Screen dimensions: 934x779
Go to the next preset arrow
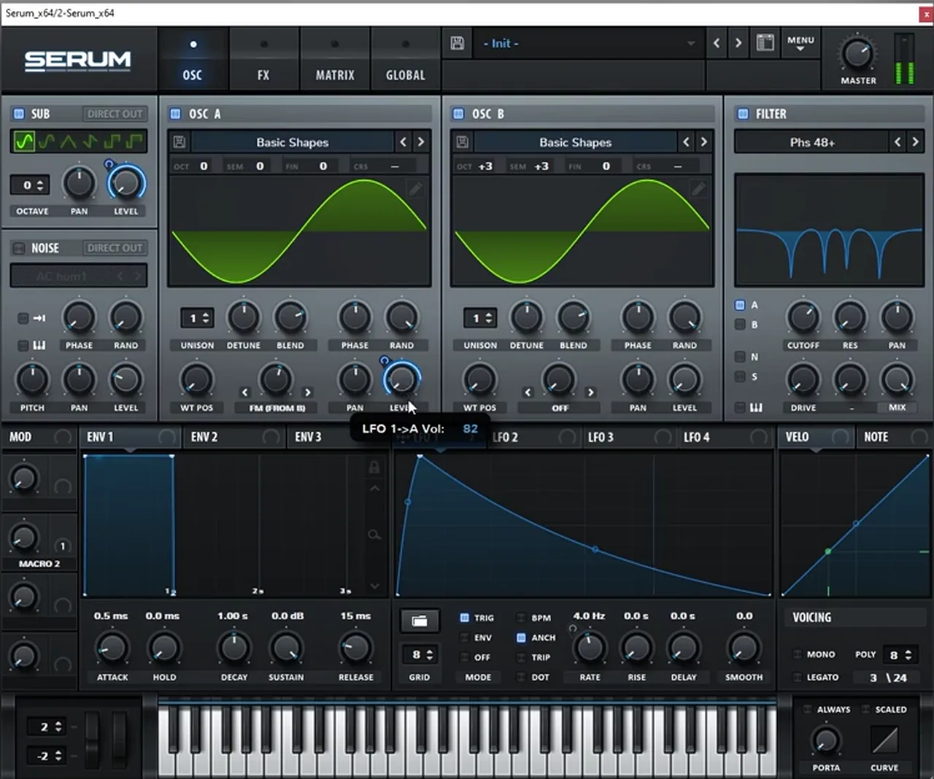(x=738, y=43)
